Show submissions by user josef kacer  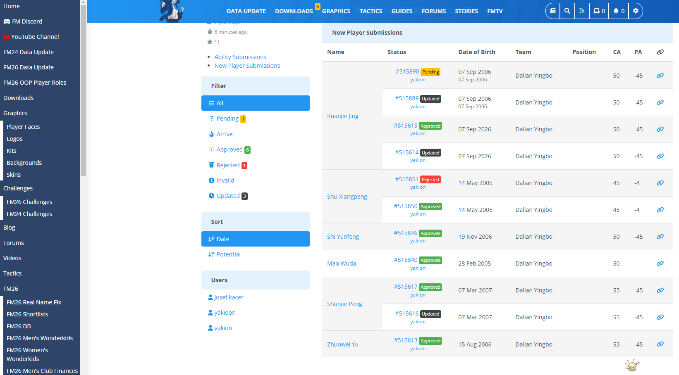(228, 297)
